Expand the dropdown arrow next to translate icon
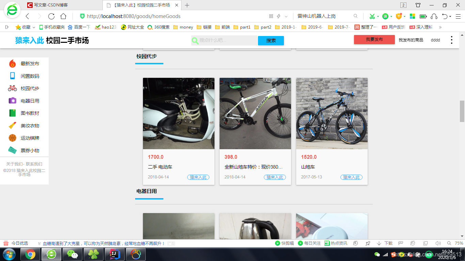Screen dimensions: 465x261 point(391,16)
